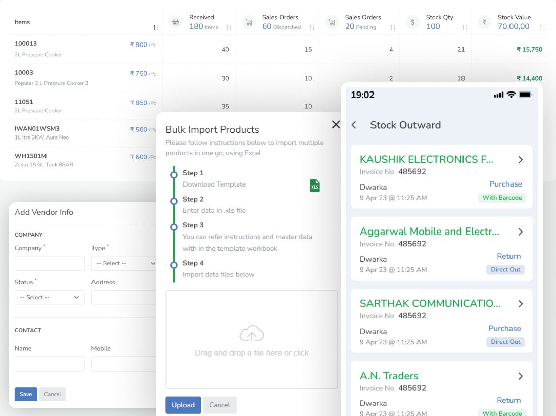Sort the Items column using arrows
The image size is (556, 416).
[x=156, y=27]
